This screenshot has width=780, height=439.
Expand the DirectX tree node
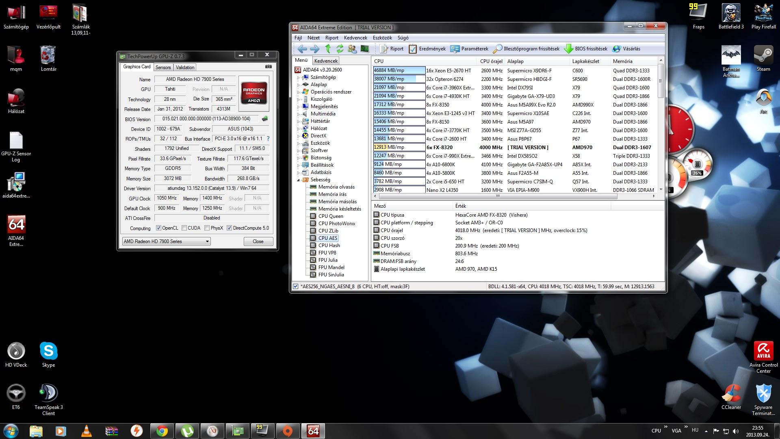click(x=298, y=136)
